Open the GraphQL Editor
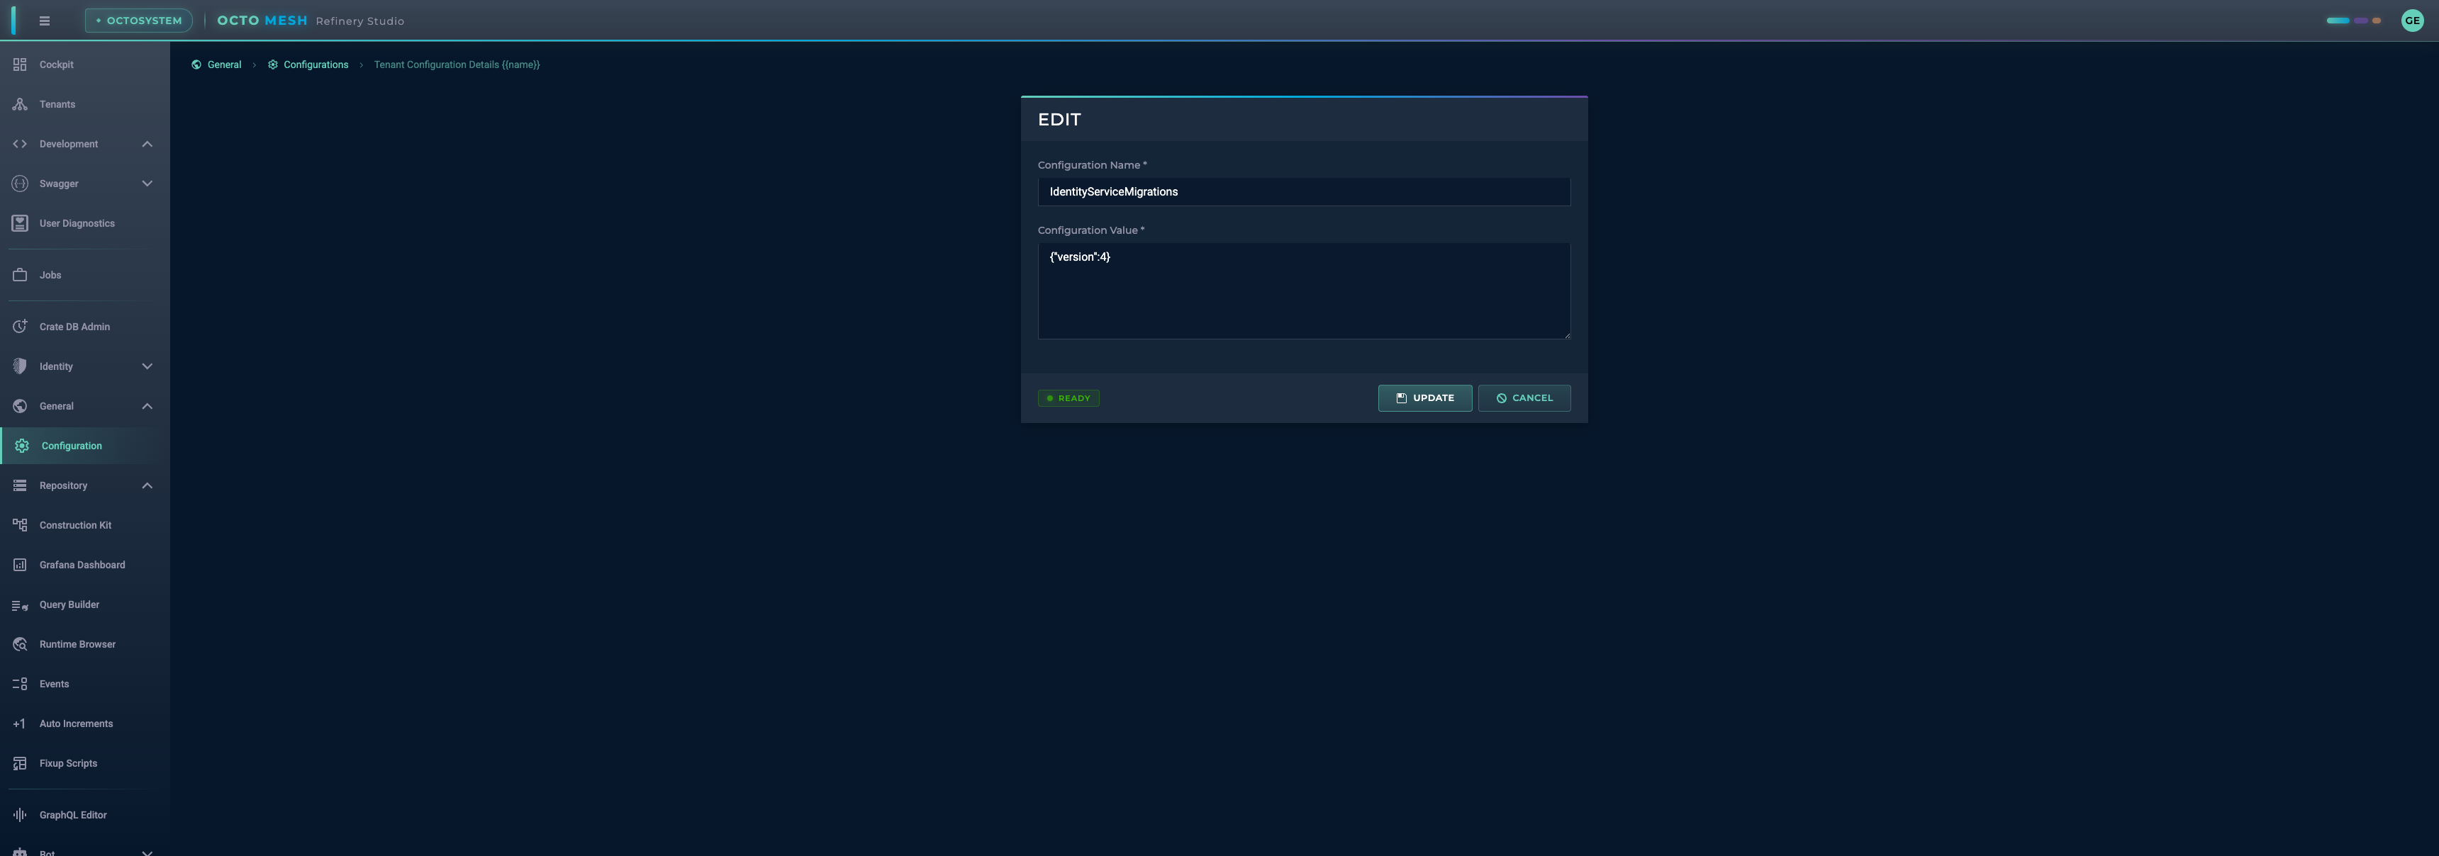Screen dimensions: 2439x856 [72, 814]
